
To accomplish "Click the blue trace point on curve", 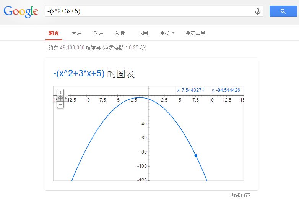I will [196, 155].
